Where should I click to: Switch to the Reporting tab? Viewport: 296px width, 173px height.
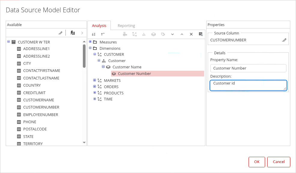[126, 25]
